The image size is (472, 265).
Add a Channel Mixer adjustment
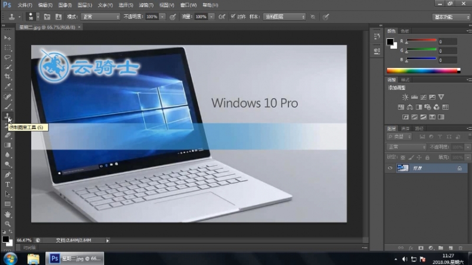(437, 107)
